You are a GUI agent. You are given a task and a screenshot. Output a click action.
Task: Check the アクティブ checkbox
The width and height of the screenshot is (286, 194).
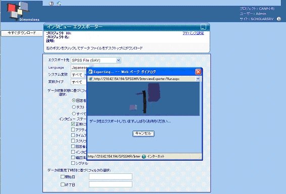click(x=73, y=130)
